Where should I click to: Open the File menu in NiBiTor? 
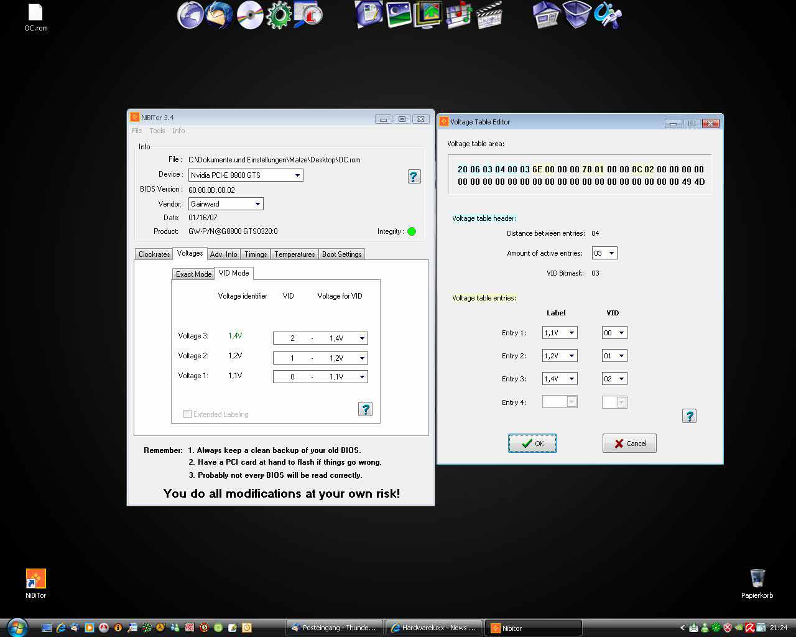click(137, 131)
